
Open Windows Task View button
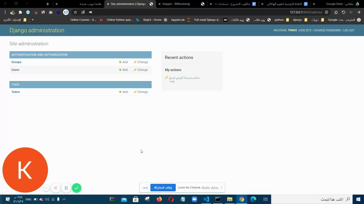click(x=265, y=199)
